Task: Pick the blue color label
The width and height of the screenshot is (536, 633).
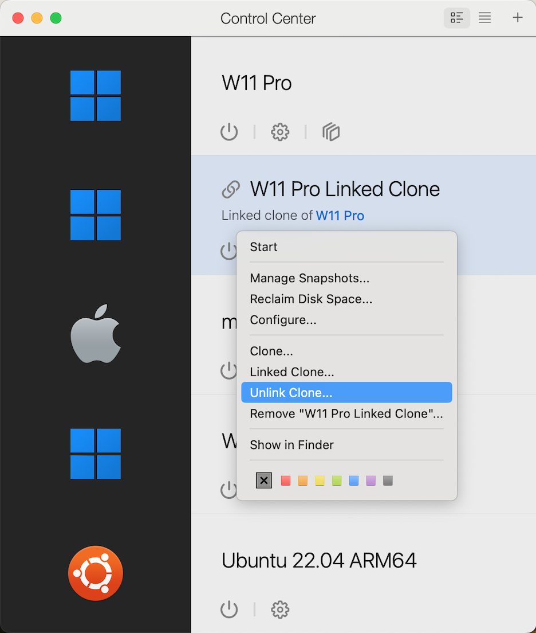Action: 354,480
